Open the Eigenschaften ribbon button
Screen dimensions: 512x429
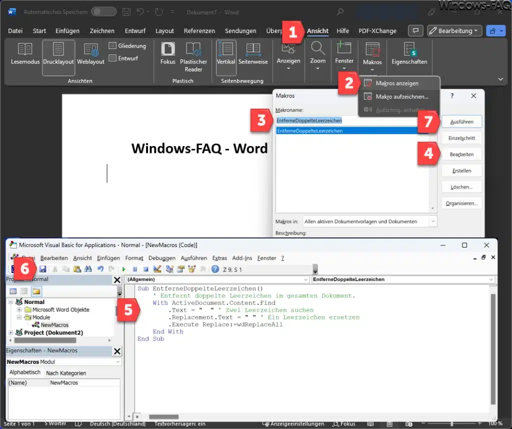[409, 54]
